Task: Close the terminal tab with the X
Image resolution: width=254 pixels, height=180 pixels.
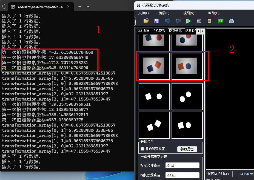Action: (x=68, y=7)
